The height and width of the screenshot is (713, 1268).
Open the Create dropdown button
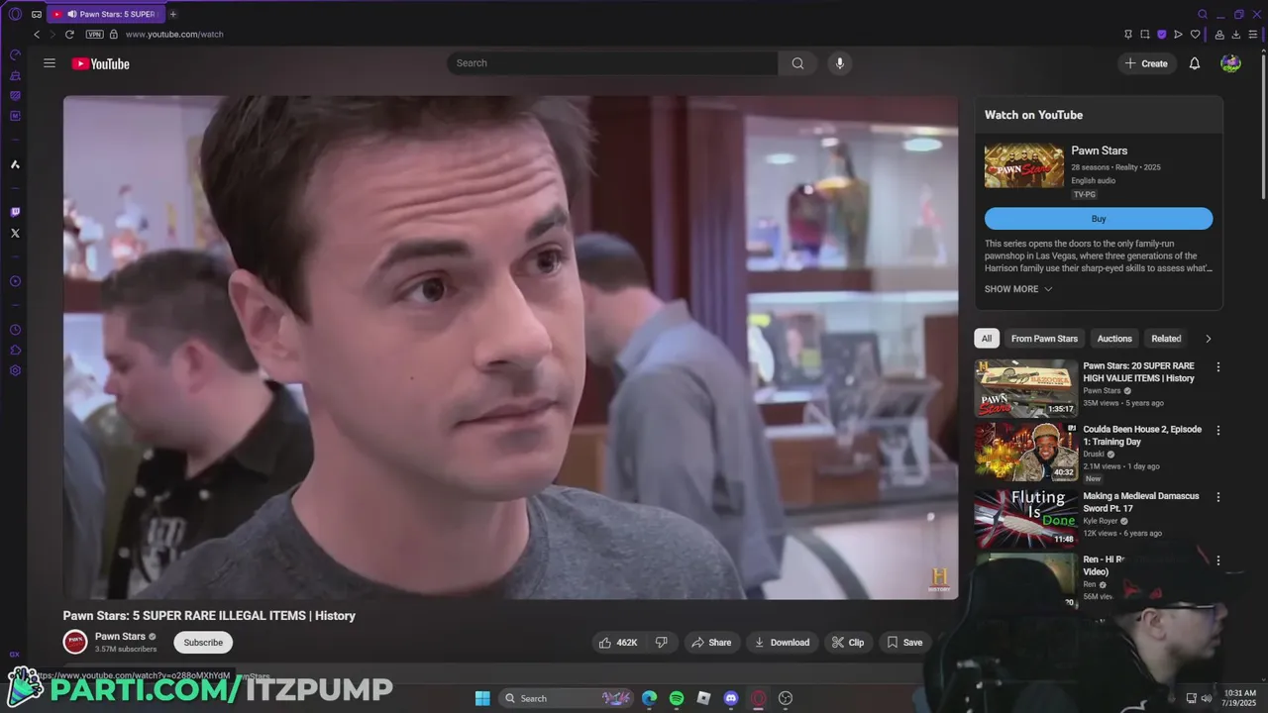[x=1145, y=63]
